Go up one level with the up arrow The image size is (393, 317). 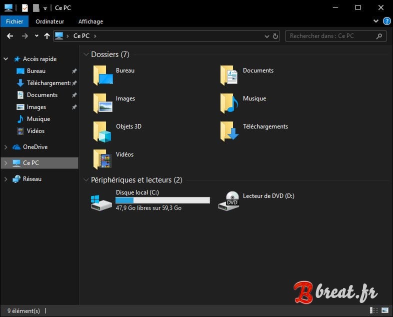[x=47, y=36]
